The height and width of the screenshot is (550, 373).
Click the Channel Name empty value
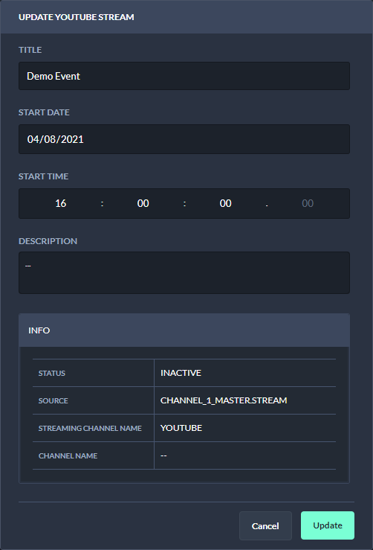coord(163,455)
